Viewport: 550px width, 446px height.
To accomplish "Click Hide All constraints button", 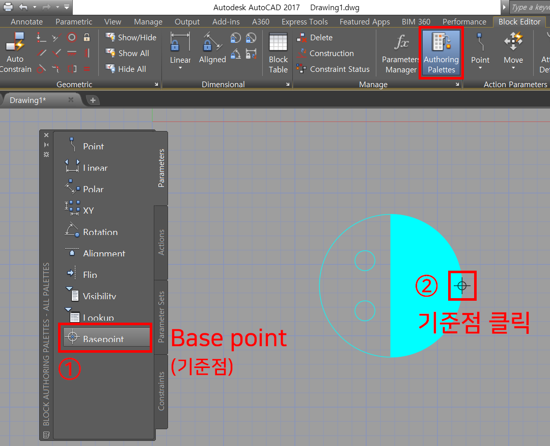I will tap(126, 69).
